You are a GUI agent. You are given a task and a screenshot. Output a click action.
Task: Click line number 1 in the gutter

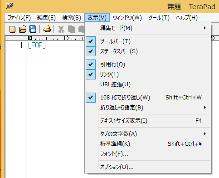(x=21, y=45)
